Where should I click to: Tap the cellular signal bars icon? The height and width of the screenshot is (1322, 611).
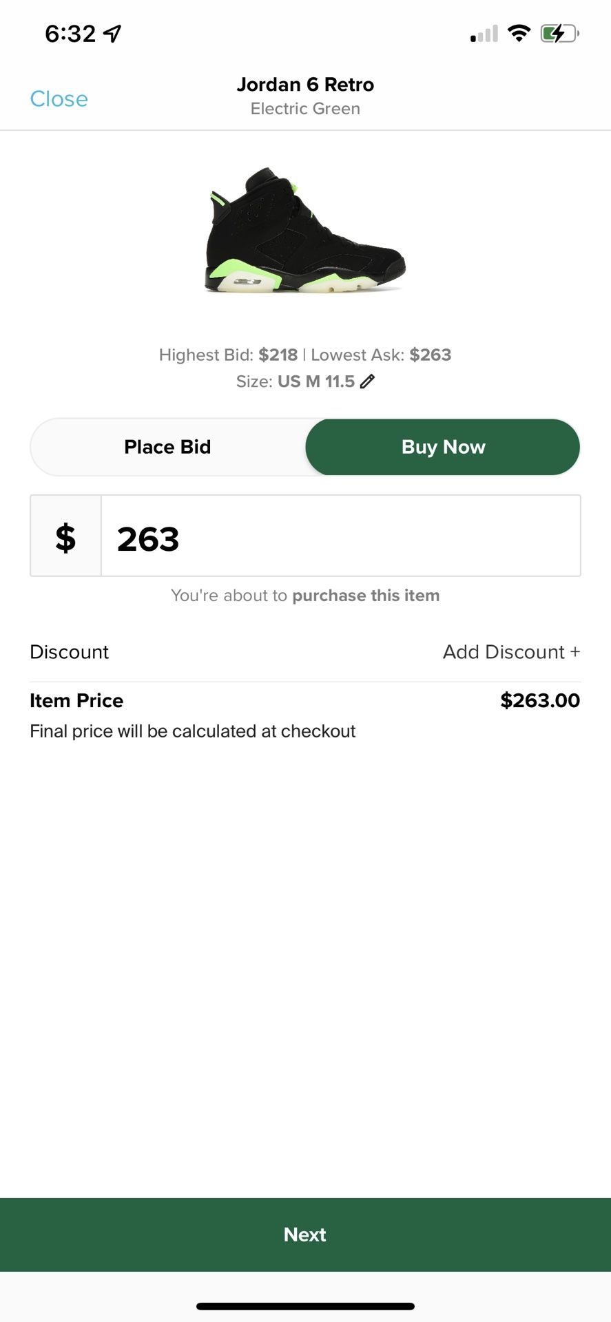click(484, 34)
